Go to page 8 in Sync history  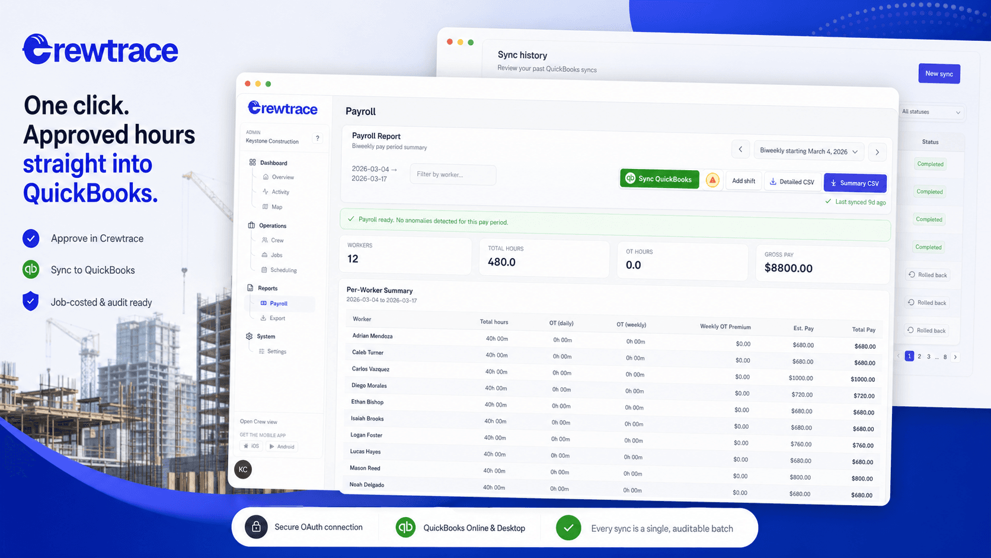click(x=945, y=357)
